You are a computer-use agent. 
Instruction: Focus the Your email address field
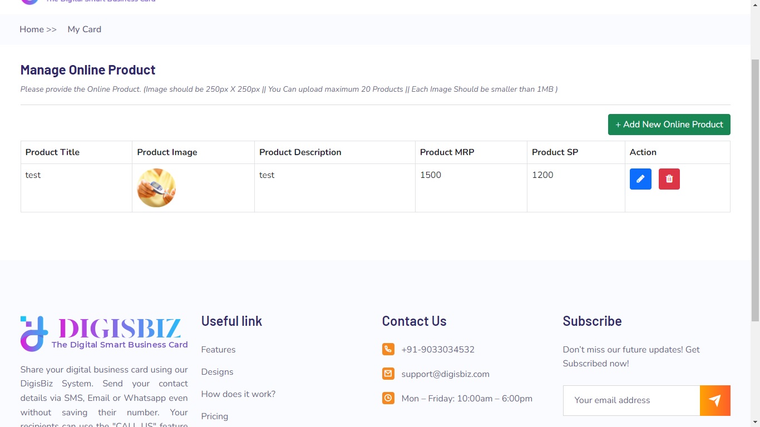tap(631, 400)
